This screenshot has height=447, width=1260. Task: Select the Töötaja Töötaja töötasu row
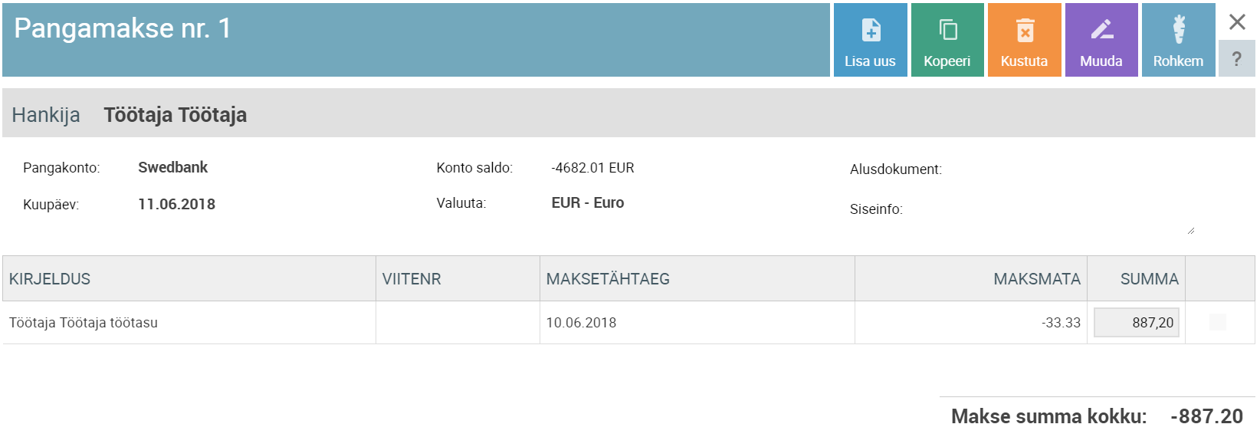click(628, 323)
